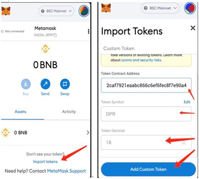Open the account avatar in Import Tokens panel

[x=190, y=8]
